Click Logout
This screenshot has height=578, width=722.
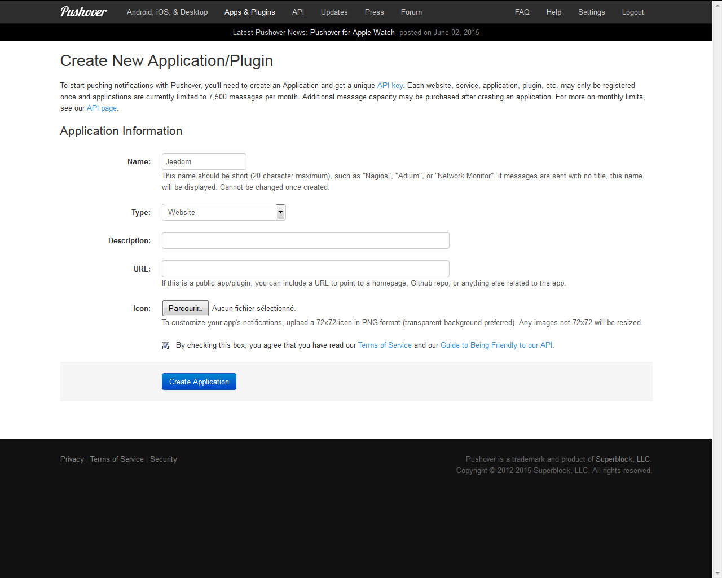point(632,12)
